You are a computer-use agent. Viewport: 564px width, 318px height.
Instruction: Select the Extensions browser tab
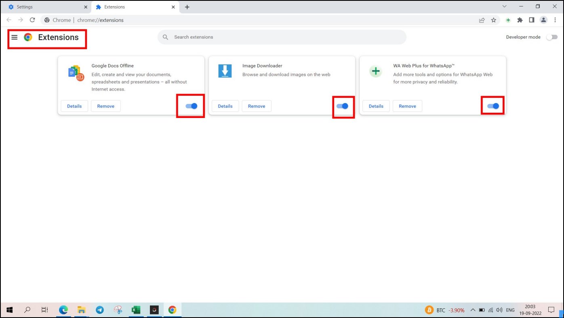tap(136, 7)
